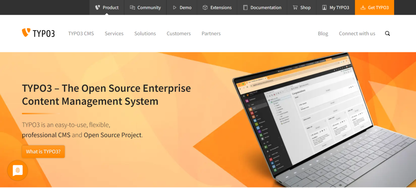Image resolution: width=416 pixels, height=188 pixels.
Task: Select Extensions in top bar
Action: 217,7
